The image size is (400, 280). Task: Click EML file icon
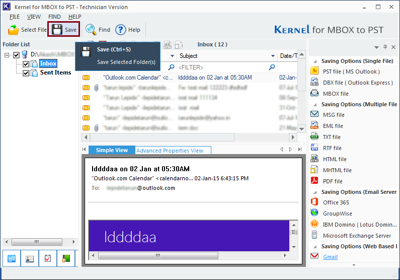314,125
